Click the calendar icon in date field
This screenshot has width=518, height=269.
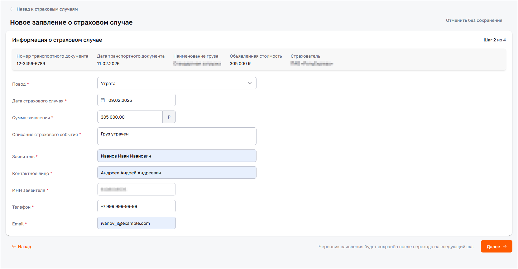coord(103,100)
